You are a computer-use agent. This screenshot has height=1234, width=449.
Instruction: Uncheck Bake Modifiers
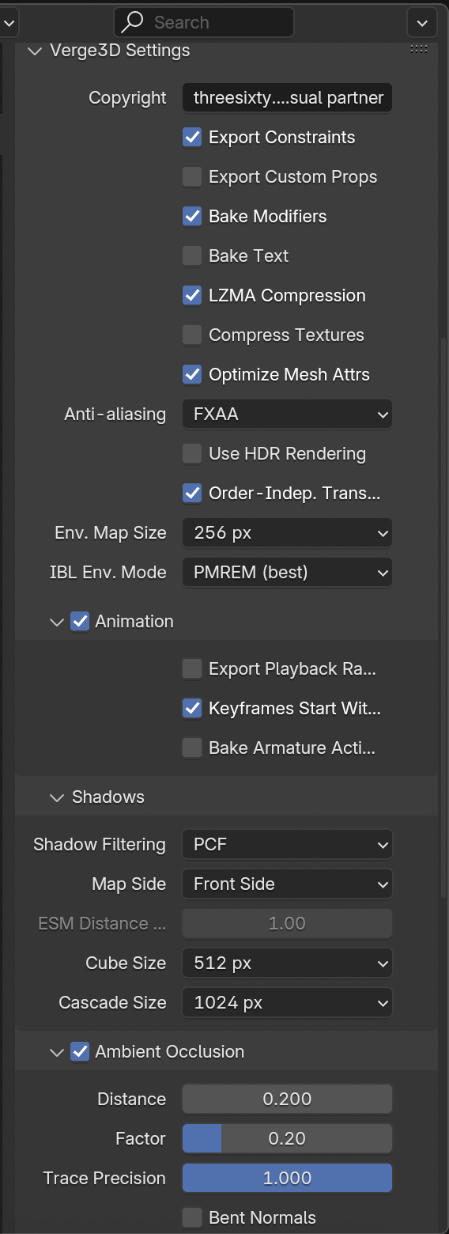tap(192, 217)
